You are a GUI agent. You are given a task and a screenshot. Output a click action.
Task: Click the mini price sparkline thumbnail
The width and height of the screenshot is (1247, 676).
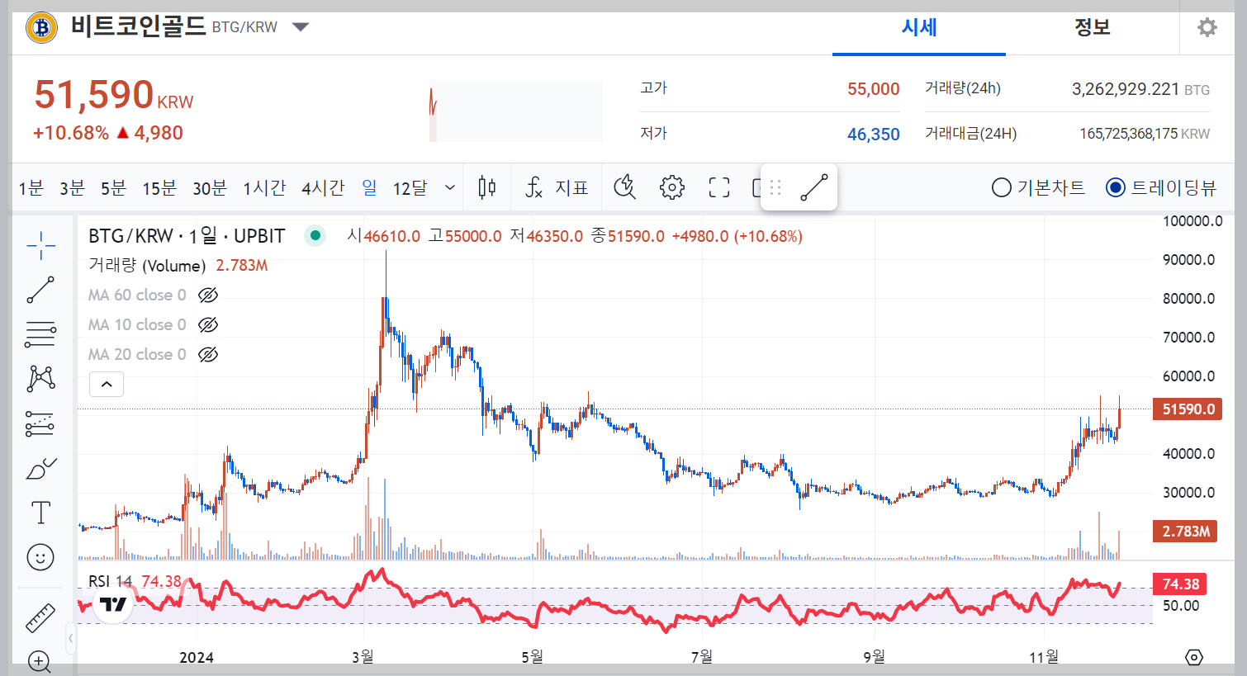[x=516, y=111]
